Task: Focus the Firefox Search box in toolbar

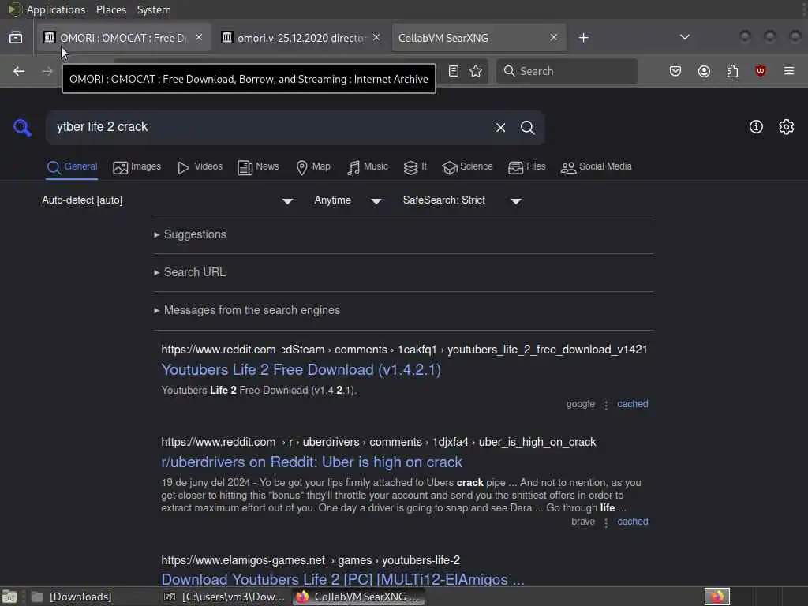Action: (x=567, y=71)
